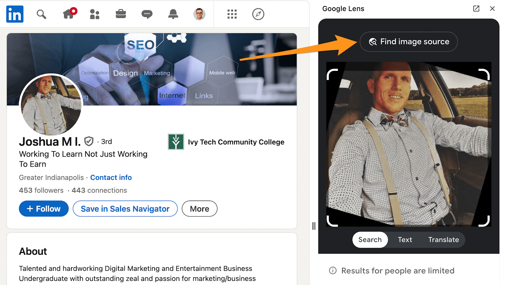Follow Joshua M I.
This screenshot has height=285, width=507.
[x=44, y=209]
